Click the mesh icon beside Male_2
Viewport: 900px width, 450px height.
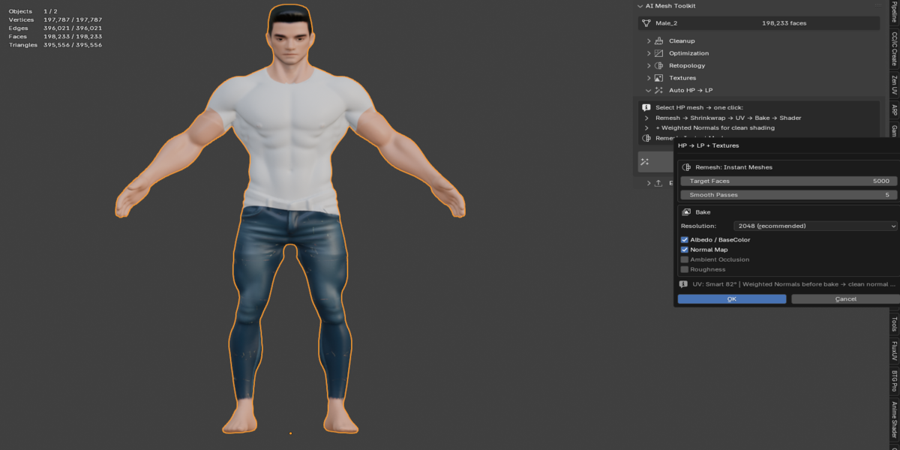click(646, 23)
